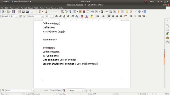Click in the Find text field
The image size is (170, 95).
pos(19,90)
